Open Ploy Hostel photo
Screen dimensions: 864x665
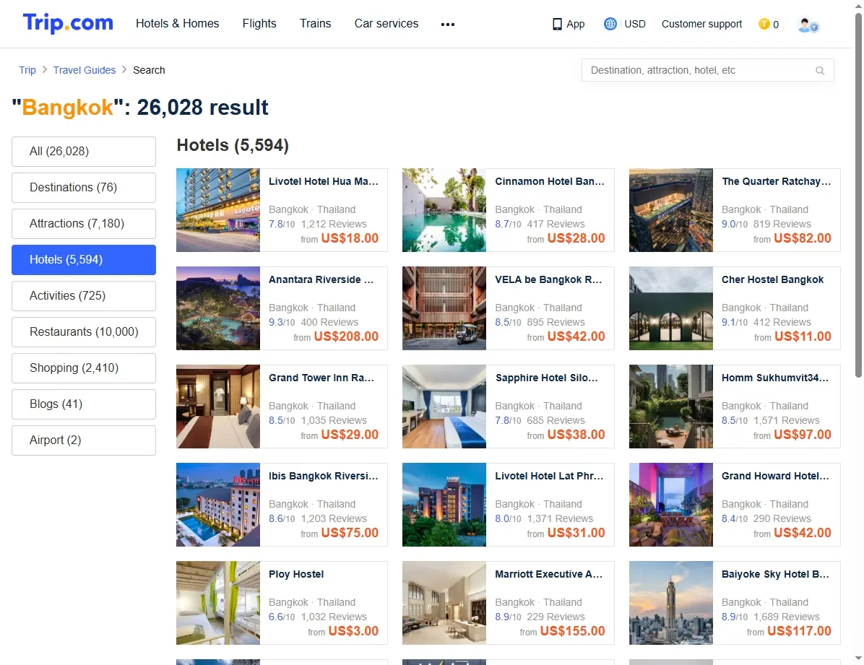click(x=218, y=603)
